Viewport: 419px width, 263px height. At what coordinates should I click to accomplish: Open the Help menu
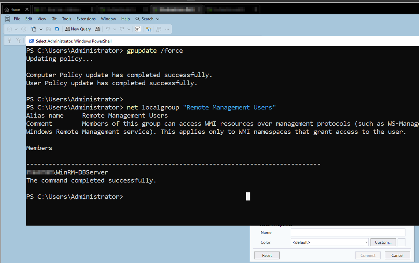pos(126,19)
